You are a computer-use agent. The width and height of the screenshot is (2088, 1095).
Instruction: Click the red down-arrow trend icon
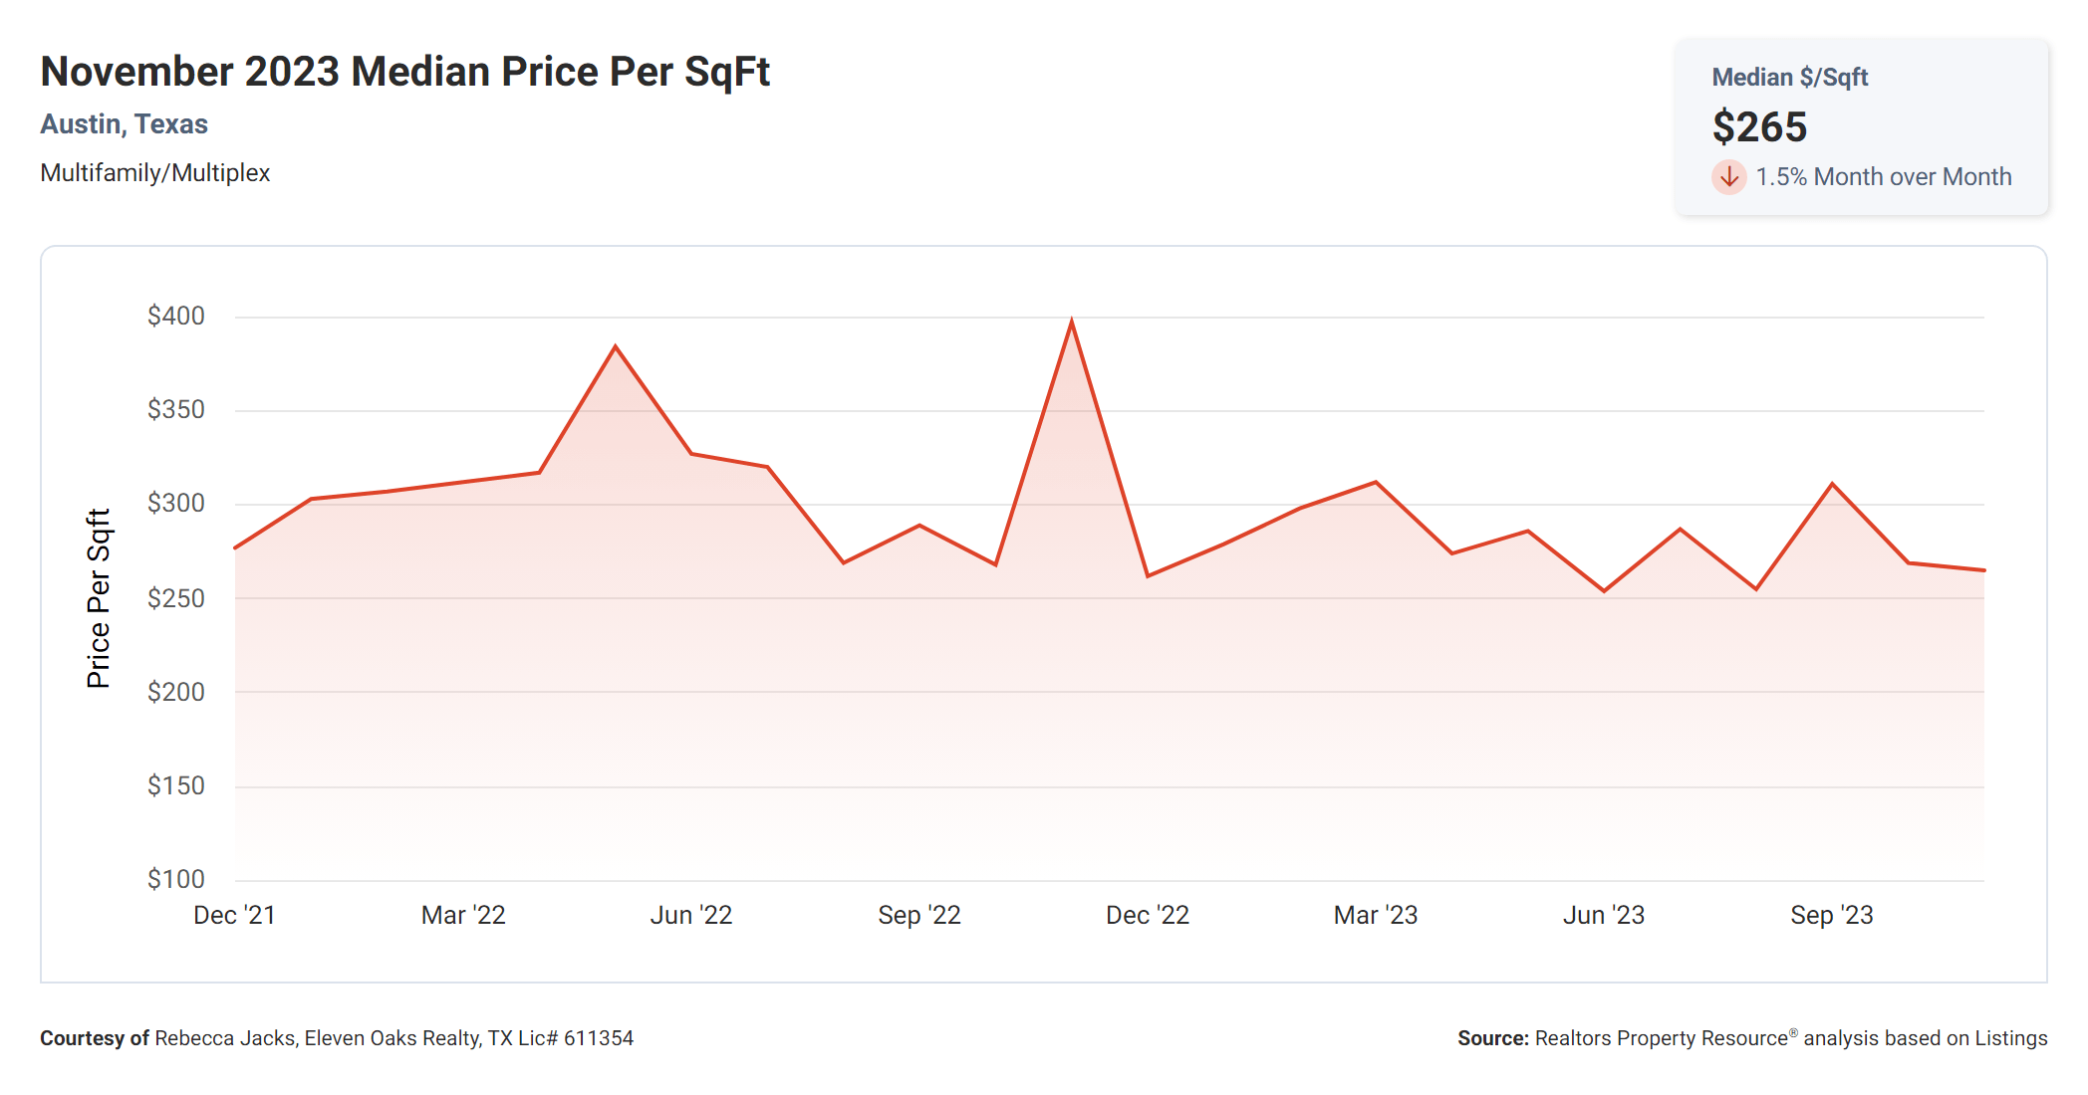pos(1729,177)
